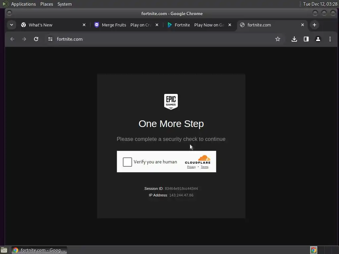
Task: Click the IP Address value 143.244.47.86
Action: tap(181, 195)
